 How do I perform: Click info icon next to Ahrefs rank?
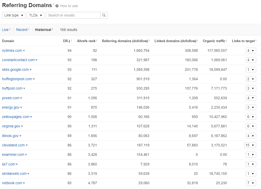(97, 40)
